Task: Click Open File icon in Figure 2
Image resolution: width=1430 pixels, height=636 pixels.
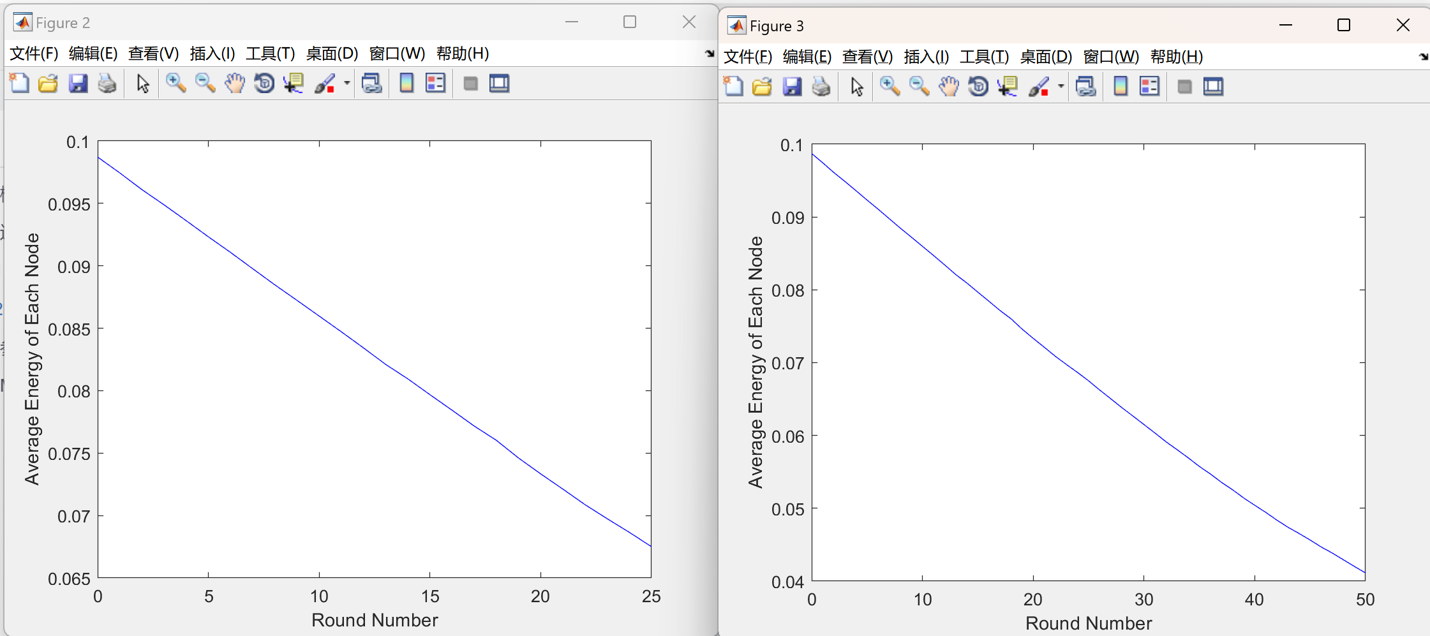Action: pyautogui.click(x=48, y=83)
